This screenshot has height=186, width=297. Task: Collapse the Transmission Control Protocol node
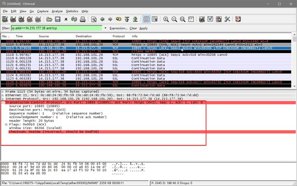[x=3, y=103]
